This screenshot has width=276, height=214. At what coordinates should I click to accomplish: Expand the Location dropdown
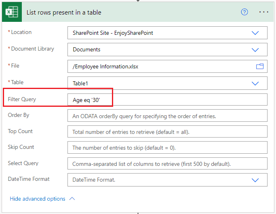pos(255,33)
